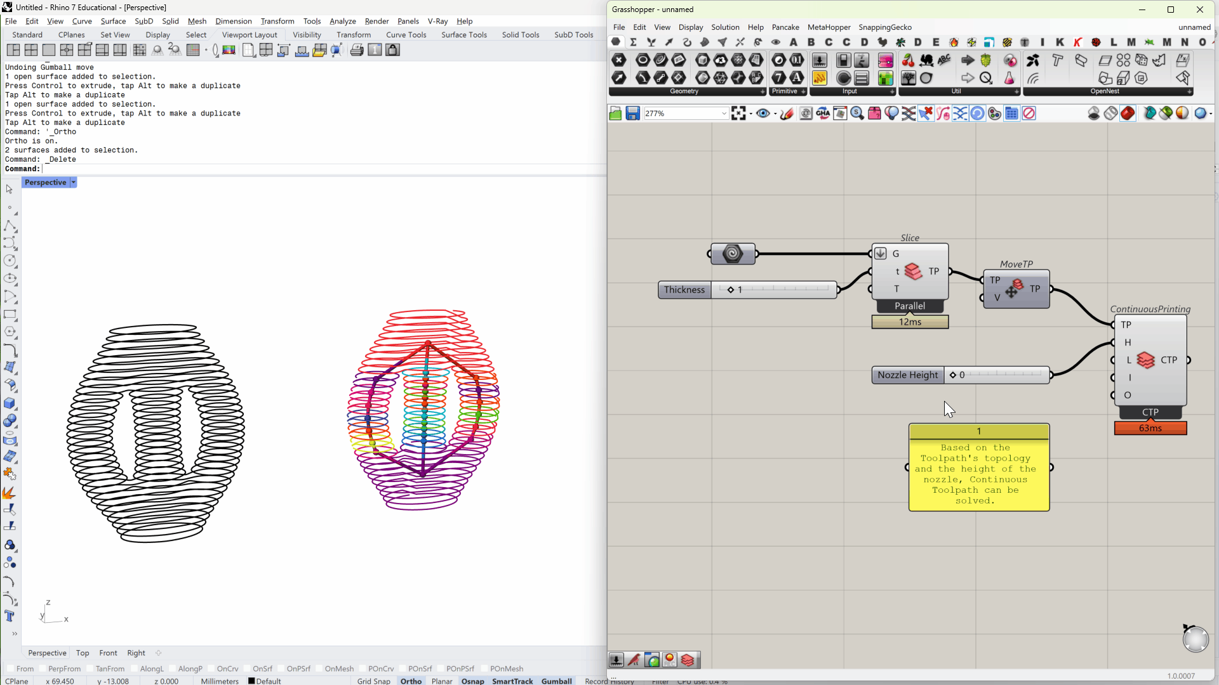Click the Parallel button under the Slice component

[x=909, y=306]
